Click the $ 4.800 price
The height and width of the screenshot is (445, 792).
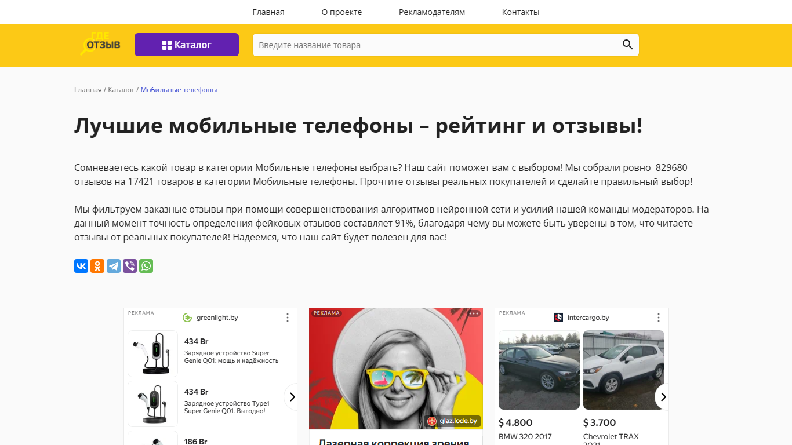515,422
